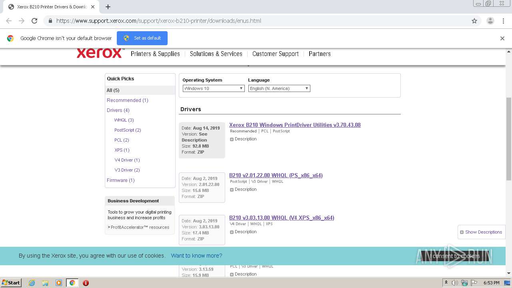
Task: Filter by PCL (2)
Action: (x=122, y=140)
